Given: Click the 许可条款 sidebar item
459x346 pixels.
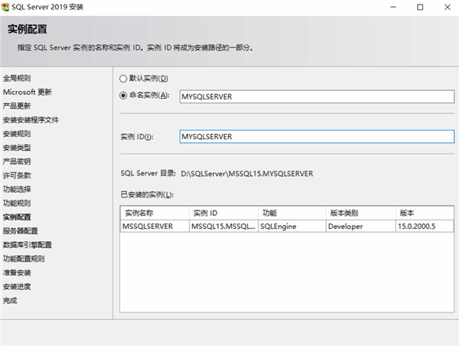Looking at the screenshot, I should click(x=17, y=175).
